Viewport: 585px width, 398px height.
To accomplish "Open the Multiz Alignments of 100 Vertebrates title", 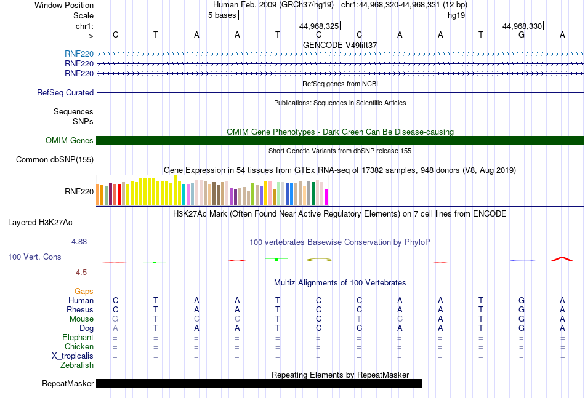I will 340,283.
